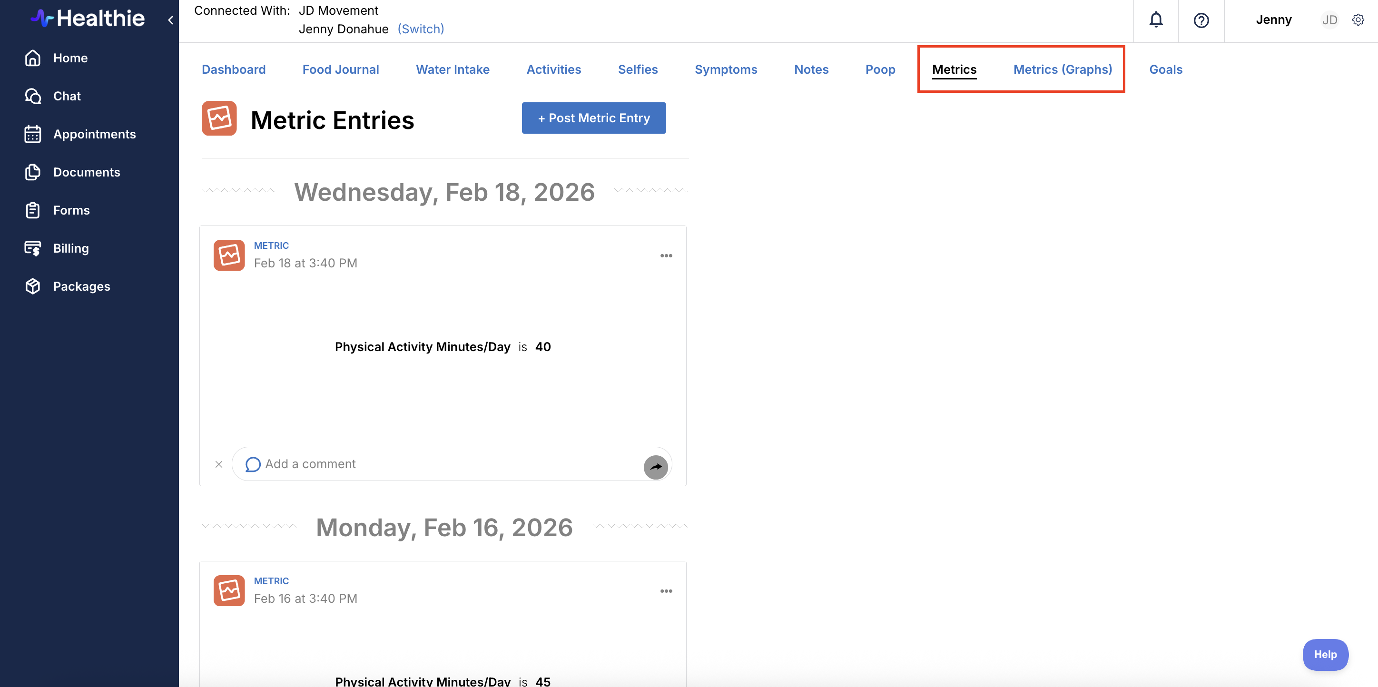Send comment with arrow button
The width and height of the screenshot is (1378, 687).
(655, 467)
